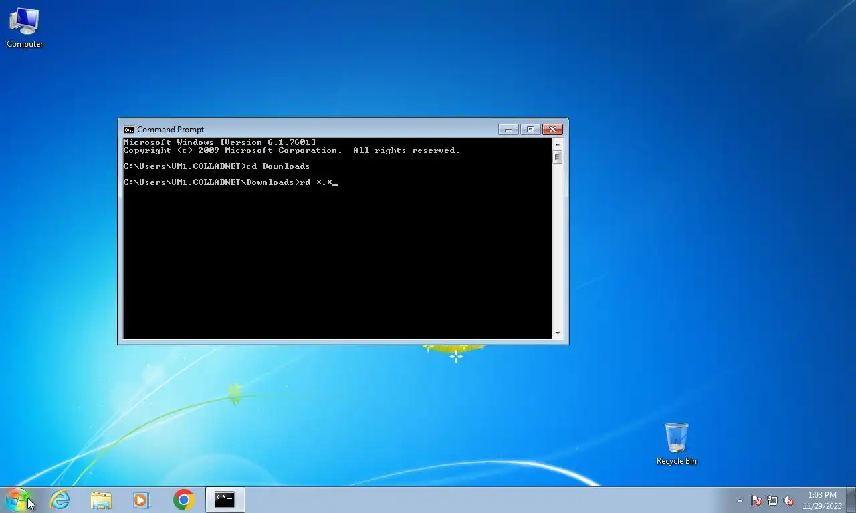Open the Action Center flag icon

(756, 500)
